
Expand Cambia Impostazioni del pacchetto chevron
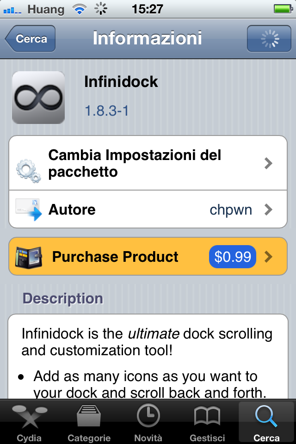point(268,163)
